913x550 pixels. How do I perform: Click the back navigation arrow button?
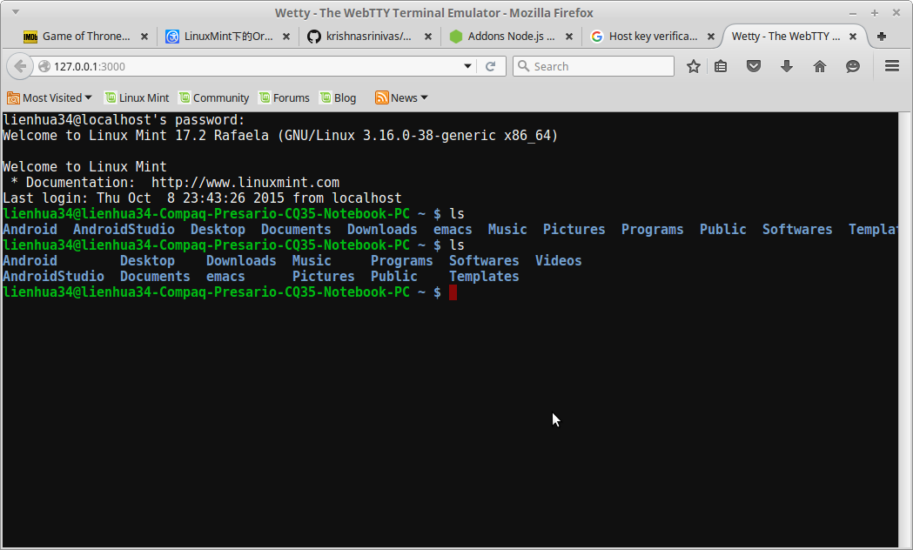[20, 66]
